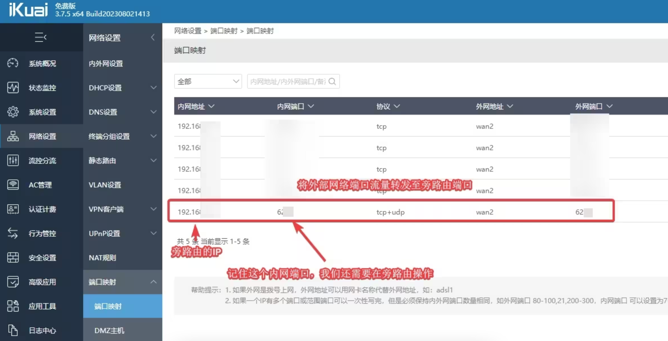Open AC Management (AC管理) wifi icon
The image size is (668, 341).
click(x=13, y=185)
